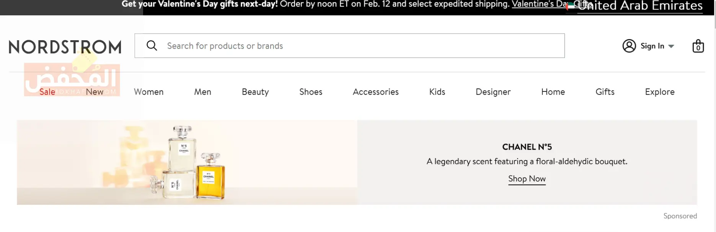Go to the Shoes category
716x232 pixels.
pyautogui.click(x=311, y=92)
